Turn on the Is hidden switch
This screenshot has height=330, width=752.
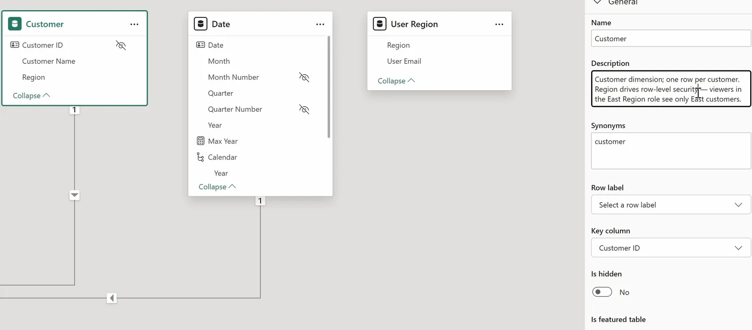point(602,292)
